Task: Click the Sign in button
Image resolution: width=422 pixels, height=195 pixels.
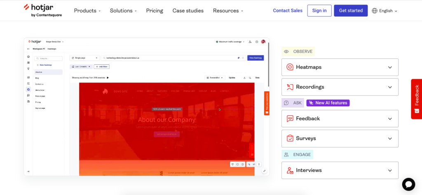Action: (x=319, y=11)
